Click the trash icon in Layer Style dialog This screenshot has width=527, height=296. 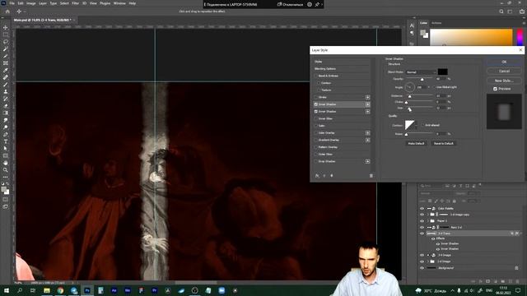[371, 175]
